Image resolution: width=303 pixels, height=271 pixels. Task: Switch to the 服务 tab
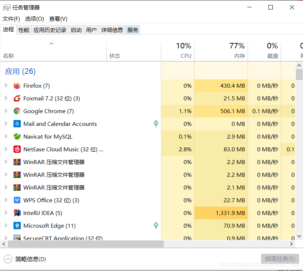click(133, 30)
